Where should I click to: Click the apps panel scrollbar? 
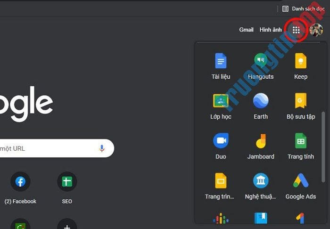point(323,147)
